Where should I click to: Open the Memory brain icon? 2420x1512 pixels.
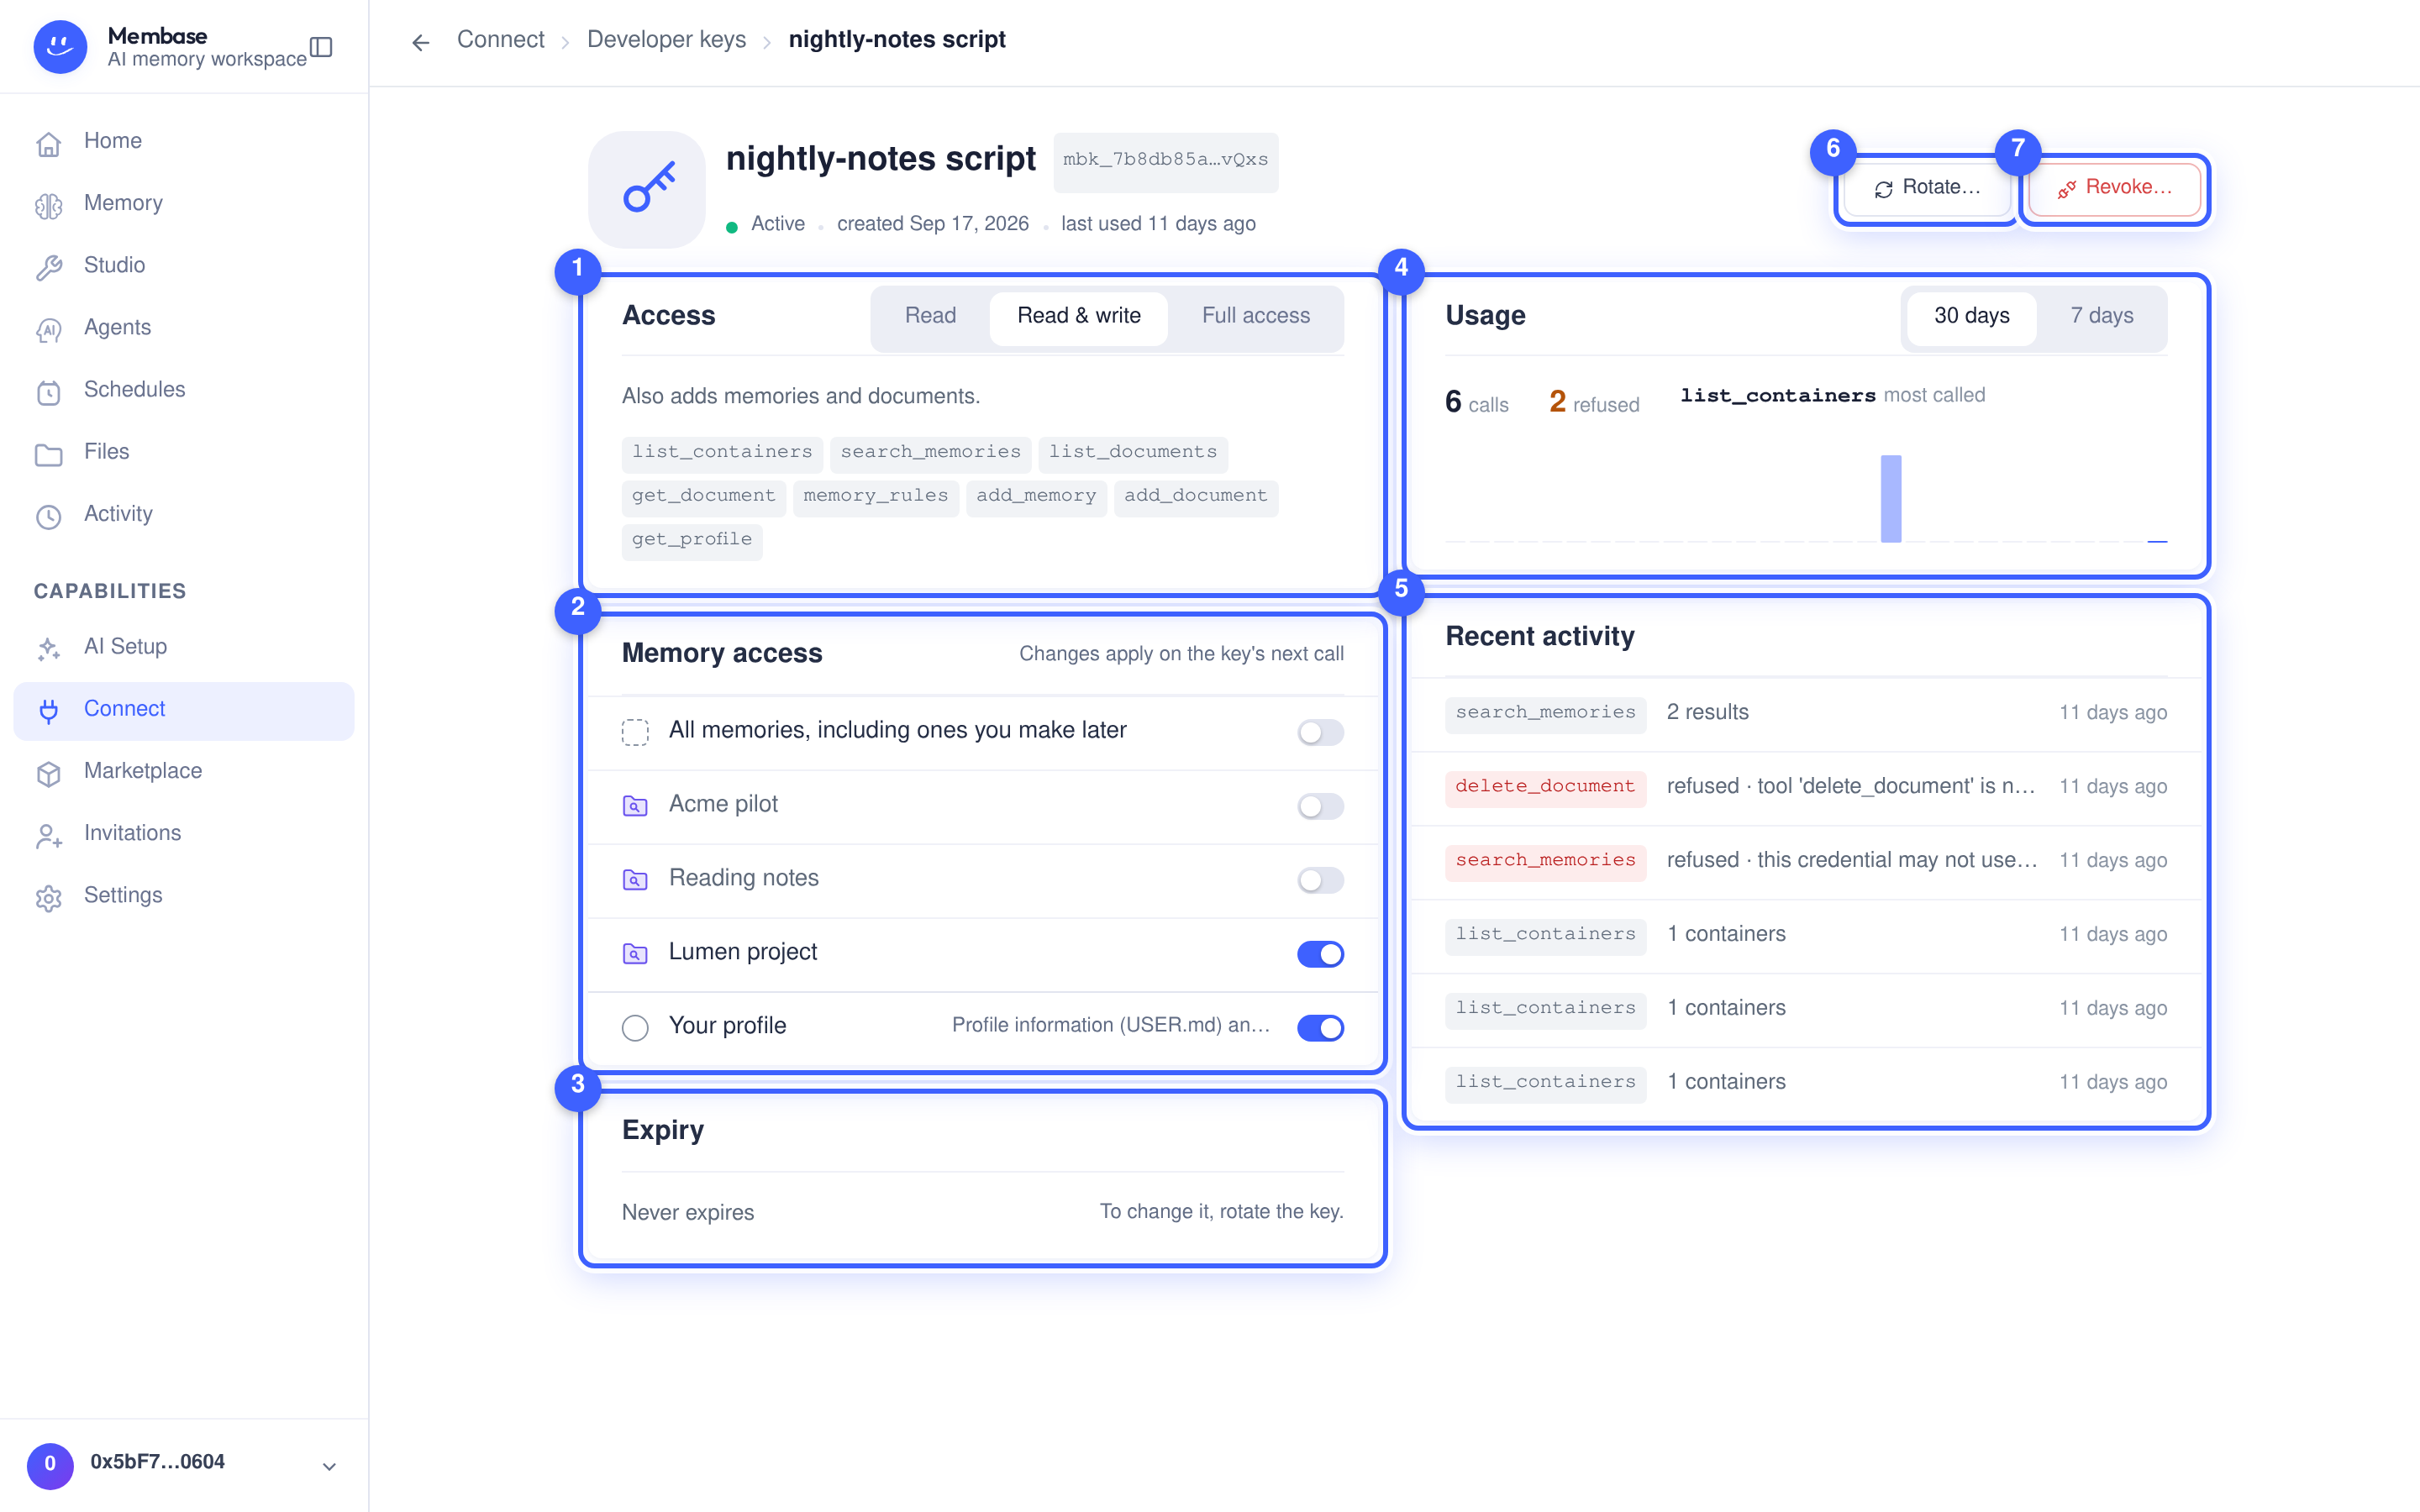click(49, 204)
